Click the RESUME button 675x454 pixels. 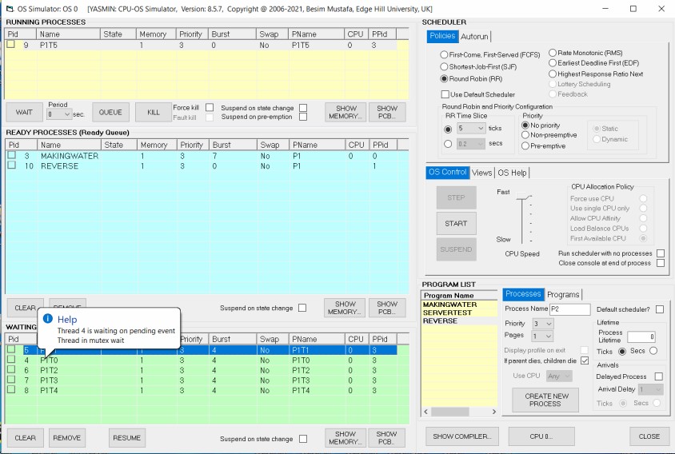pyautogui.click(x=126, y=438)
